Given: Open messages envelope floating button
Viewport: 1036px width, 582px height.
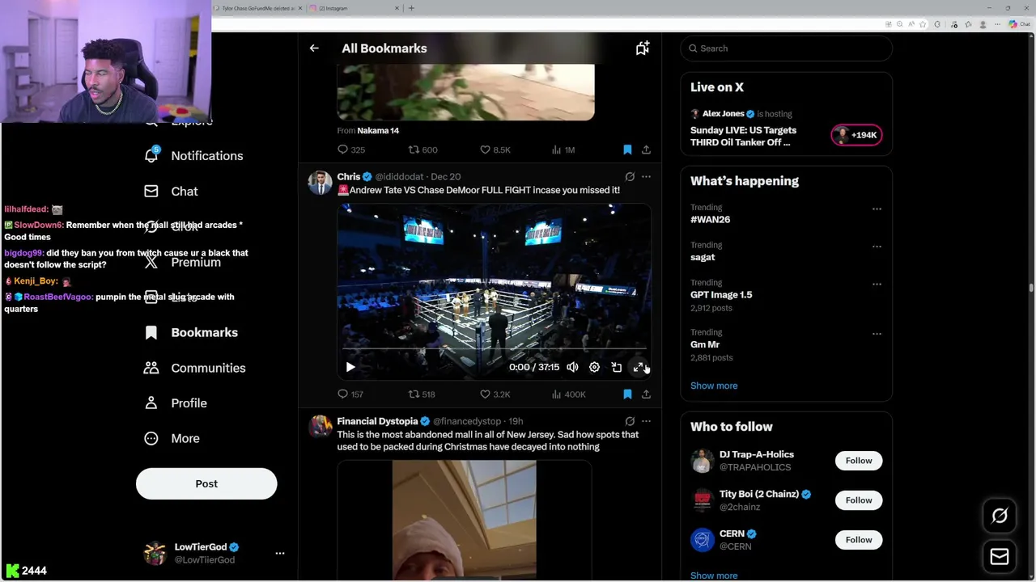Looking at the screenshot, I should (1000, 557).
